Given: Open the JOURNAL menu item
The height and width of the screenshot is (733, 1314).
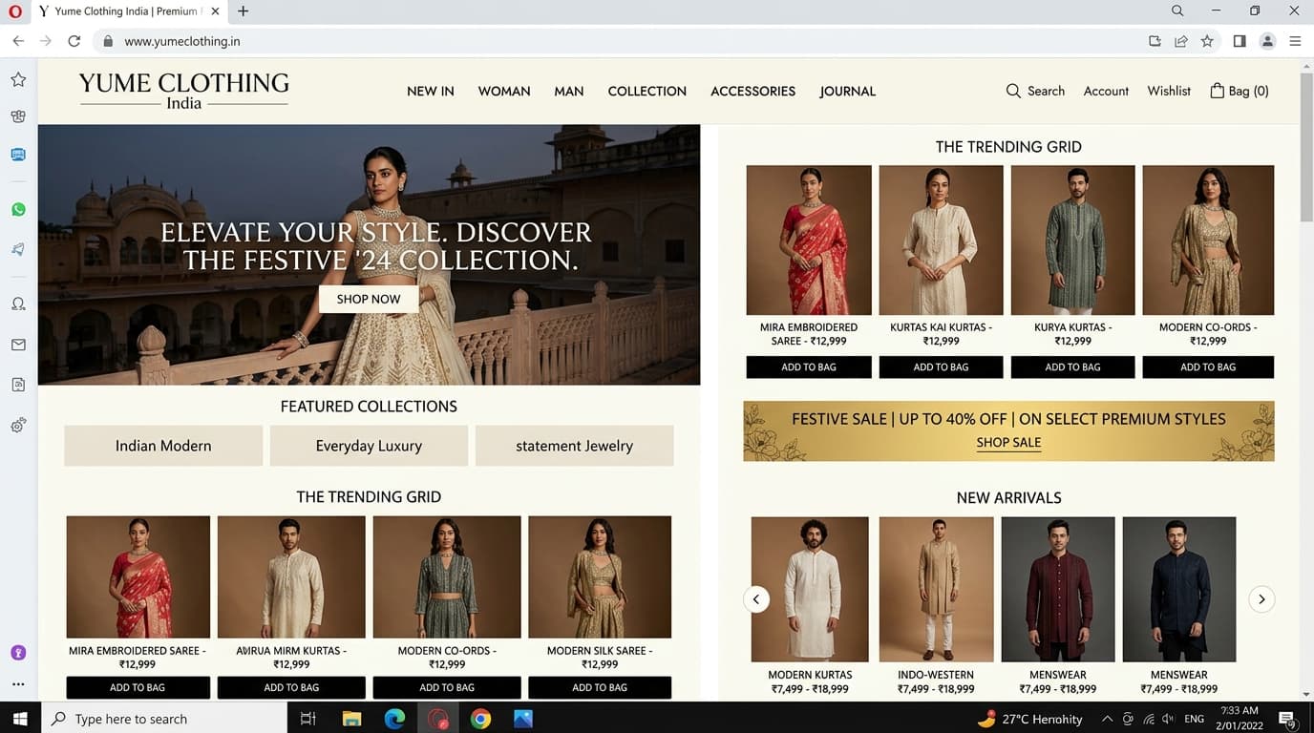Looking at the screenshot, I should coord(848,92).
